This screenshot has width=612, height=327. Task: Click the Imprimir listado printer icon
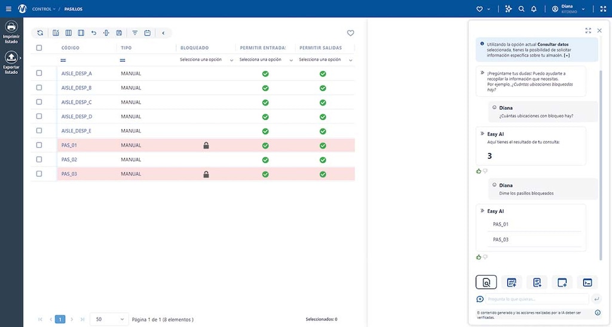(11, 27)
